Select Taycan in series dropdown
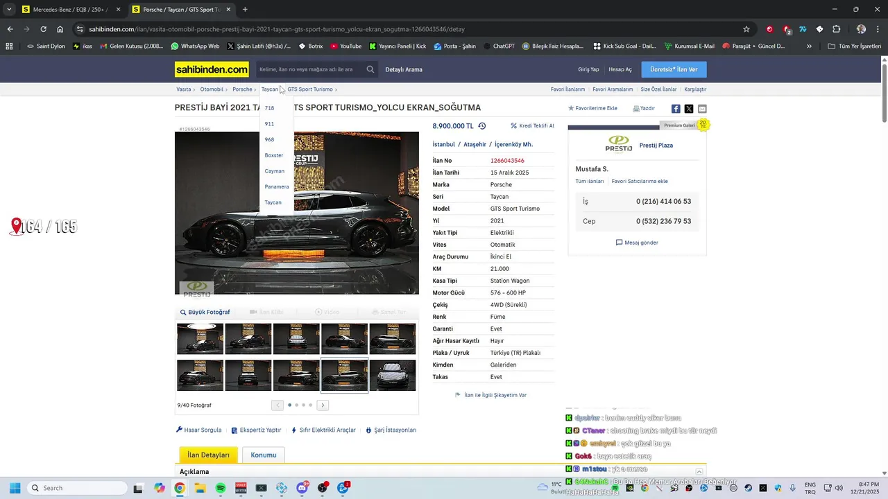This screenshot has height=499, width=888. tap(273, 202)
